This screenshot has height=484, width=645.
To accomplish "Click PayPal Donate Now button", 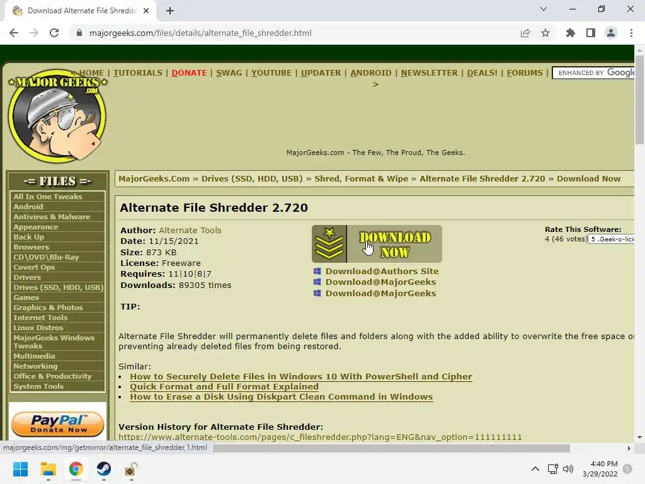I will tap(57, 424).
